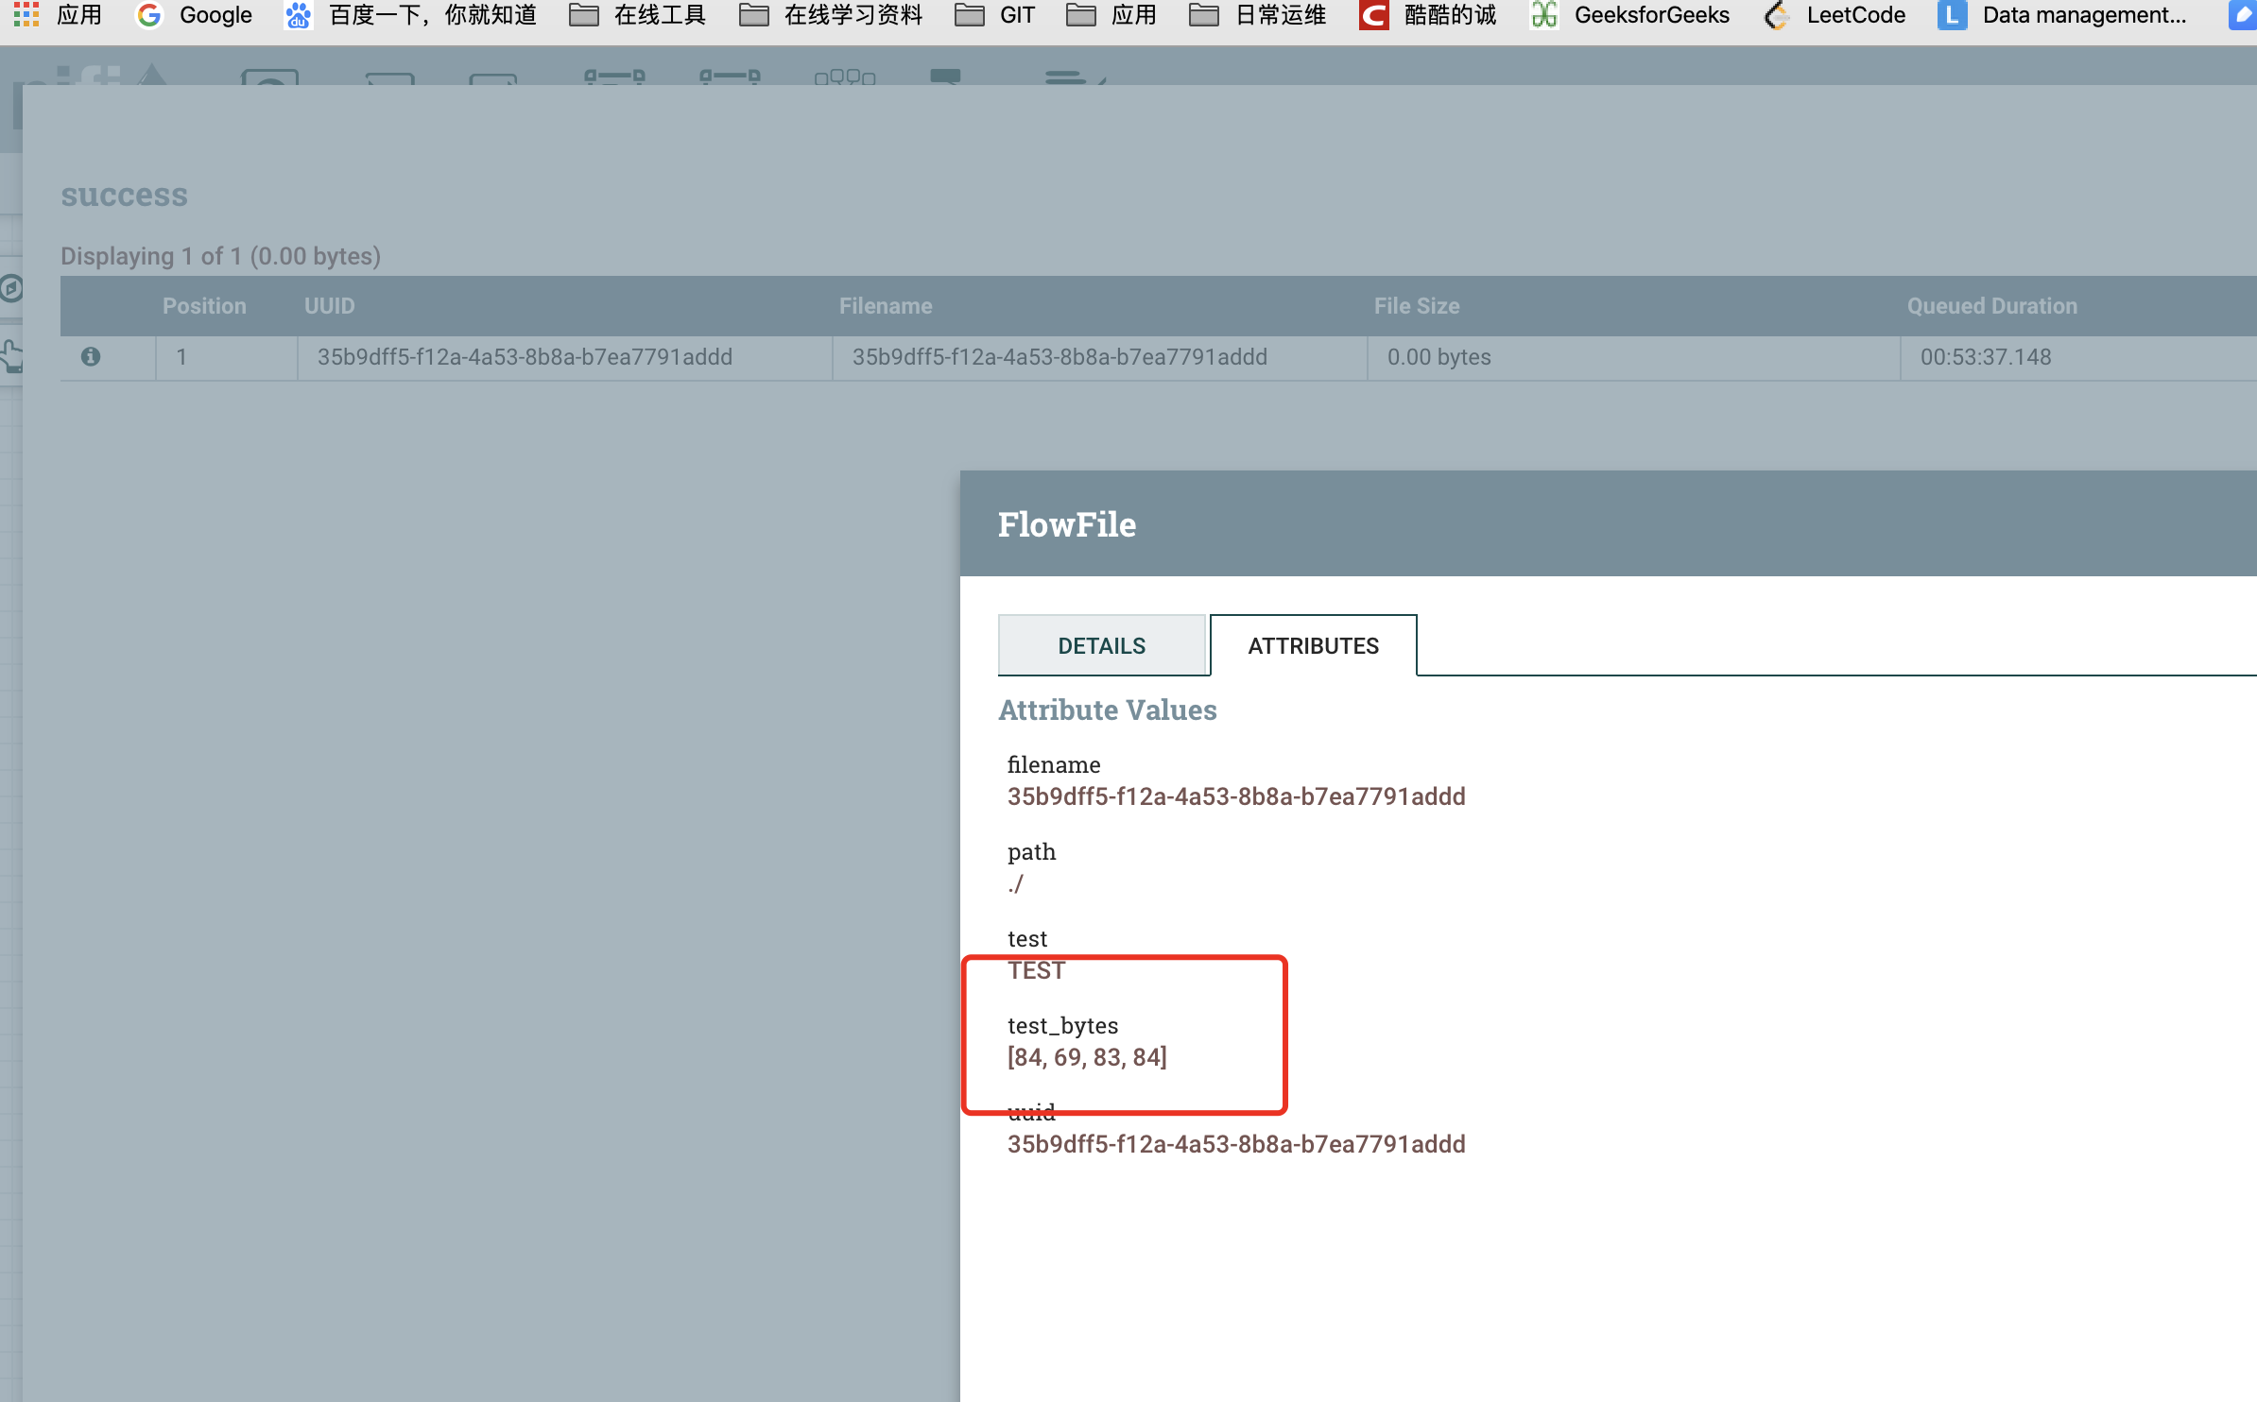Expand the 在线学习资料 bookmark folder

pos(831,15)
